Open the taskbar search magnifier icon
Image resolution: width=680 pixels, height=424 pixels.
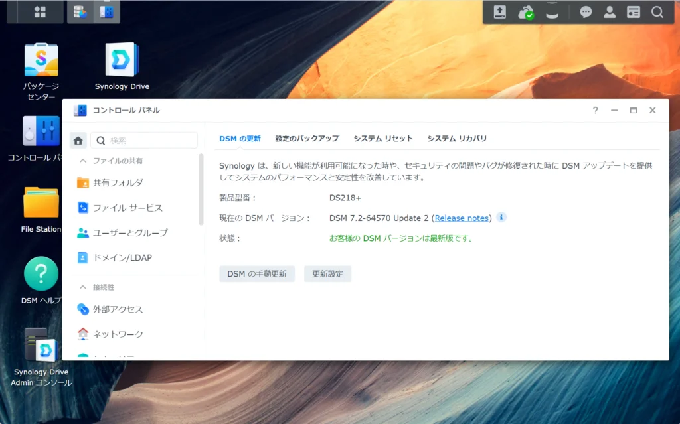point(657,12)
